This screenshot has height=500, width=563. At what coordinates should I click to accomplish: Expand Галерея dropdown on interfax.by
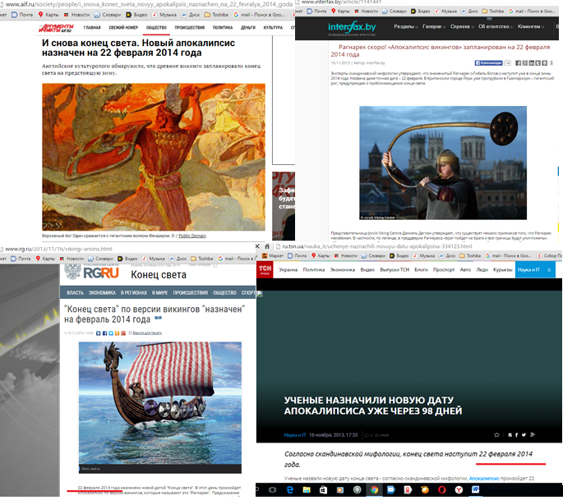tap(434, 26)
